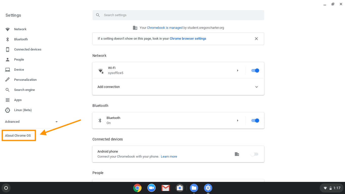Open Gmail from the shelf
The width and height of the screenshot is (345, 194).
pyautogui.click(x=166, y=188)
